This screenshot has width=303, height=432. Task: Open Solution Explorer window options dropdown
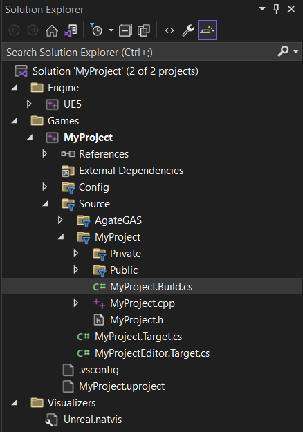point(262,9)
